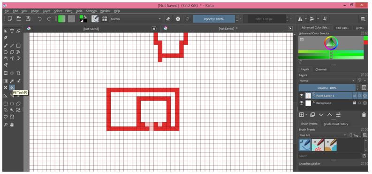This screenshot has width=372, height=174.
Task: Hide the Background layer
Action: coord(302,103)
